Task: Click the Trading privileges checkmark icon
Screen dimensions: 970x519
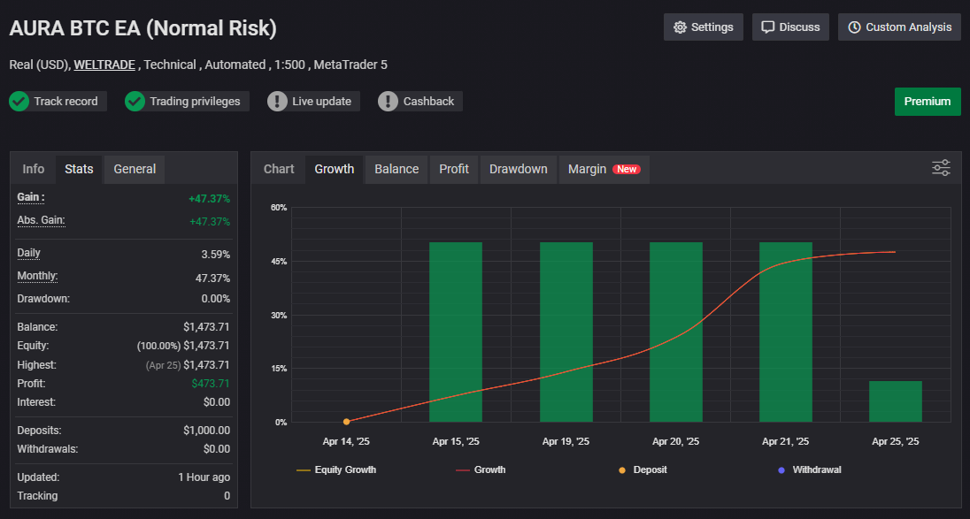Action: click(135, 101)
